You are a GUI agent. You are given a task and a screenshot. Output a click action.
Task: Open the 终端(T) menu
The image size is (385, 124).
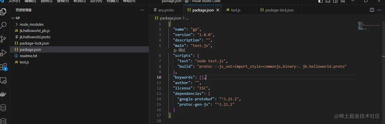pos(113,1)
